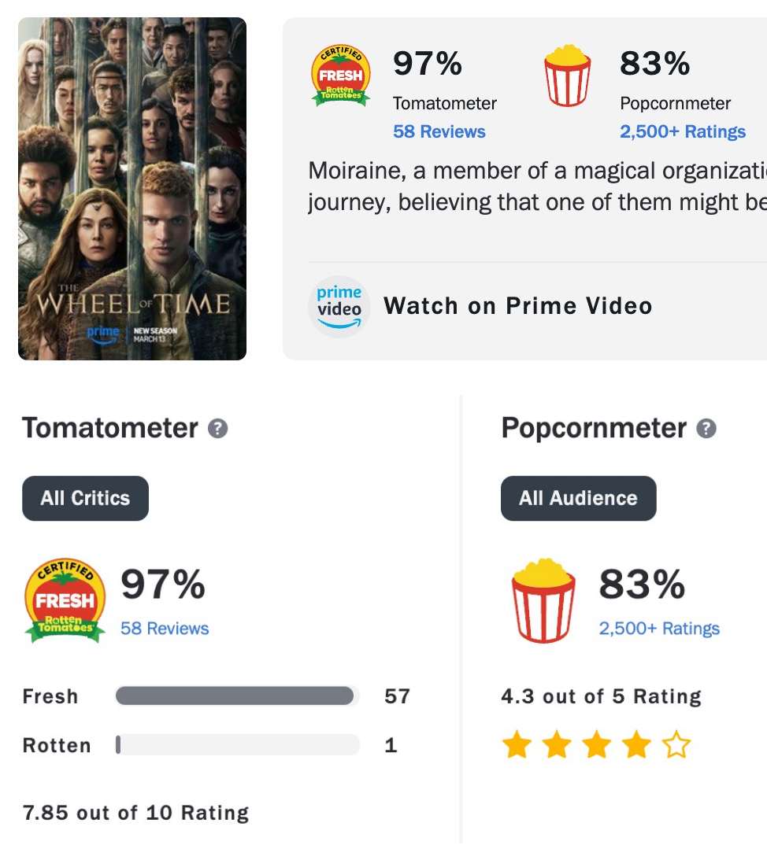Viewport: 767px width, 845px height.
Task: Open the 2,500+ Ratings link in header
Action: 682,131
